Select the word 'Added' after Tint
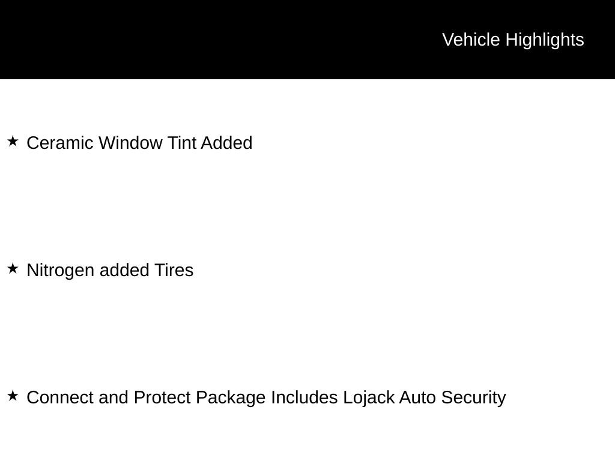Screen dimensions: 615x461 pos(226,143)
